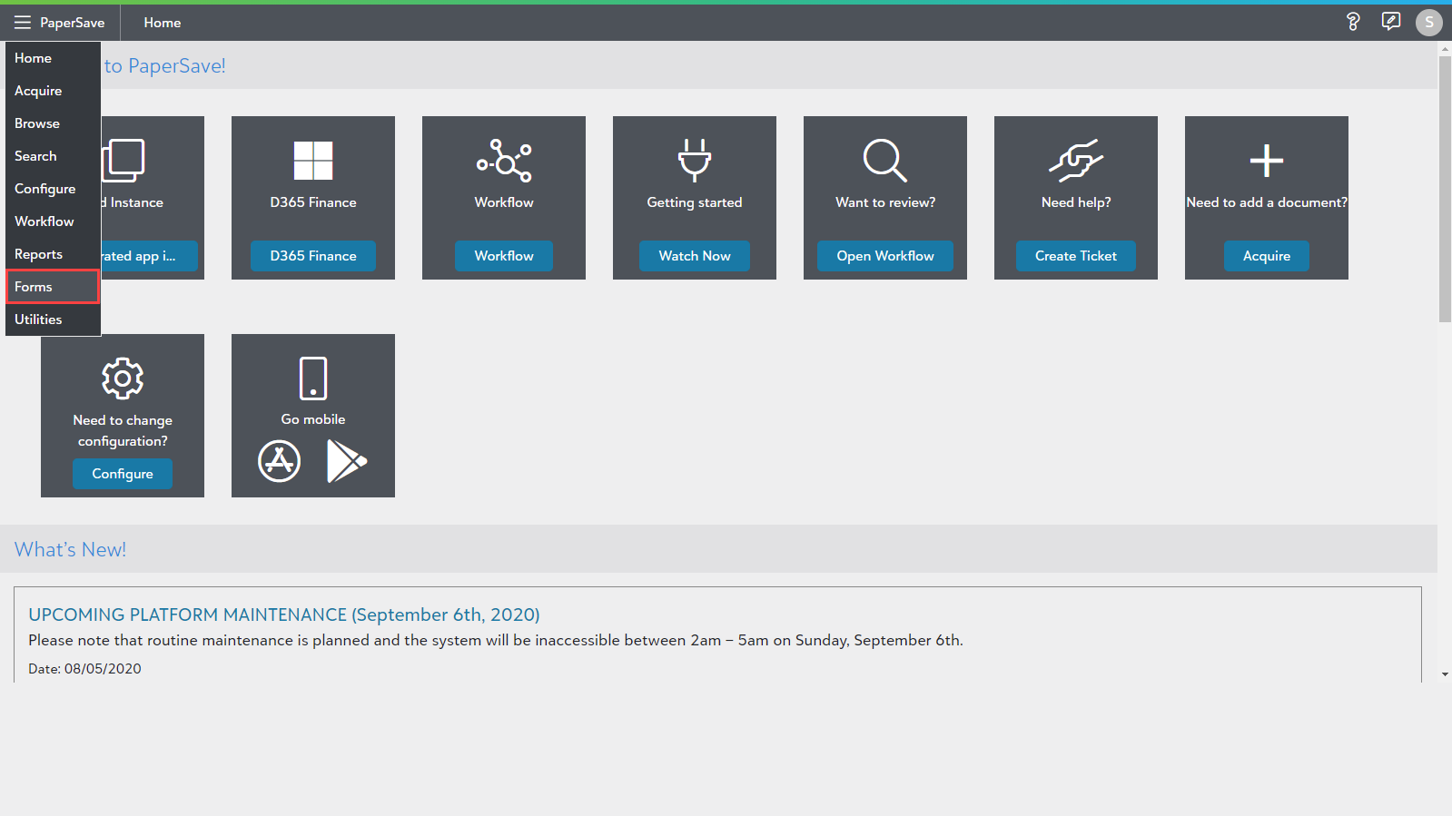Open the help question mark icon
The height and width of the screenshot is (816, 1452).
click(x=1352, y=22)
